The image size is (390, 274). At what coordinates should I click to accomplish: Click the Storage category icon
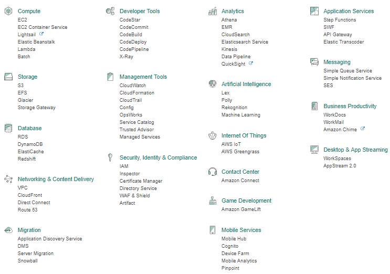tap(8, 77)
